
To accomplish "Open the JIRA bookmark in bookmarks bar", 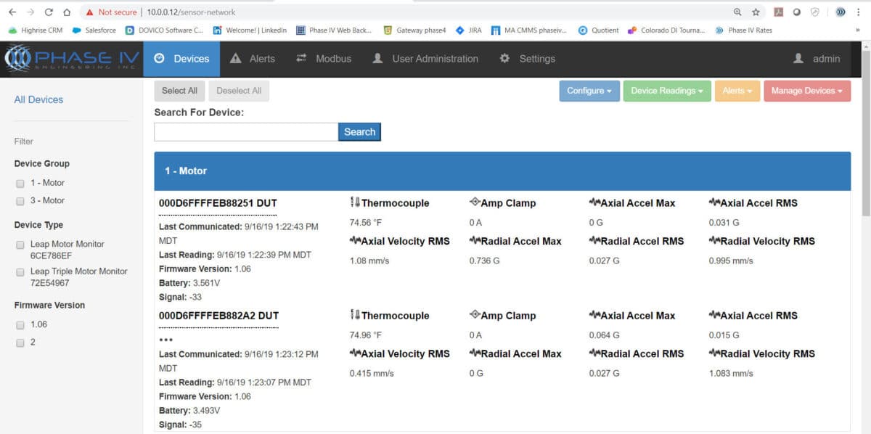I will click(x=469, y=30).
